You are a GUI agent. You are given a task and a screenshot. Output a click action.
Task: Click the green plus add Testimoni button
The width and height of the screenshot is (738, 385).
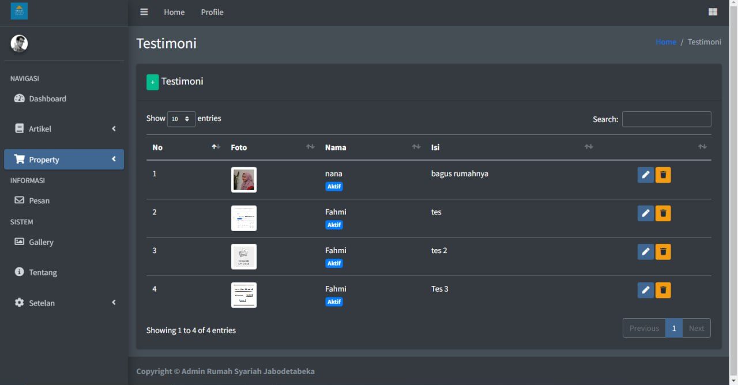152,82
